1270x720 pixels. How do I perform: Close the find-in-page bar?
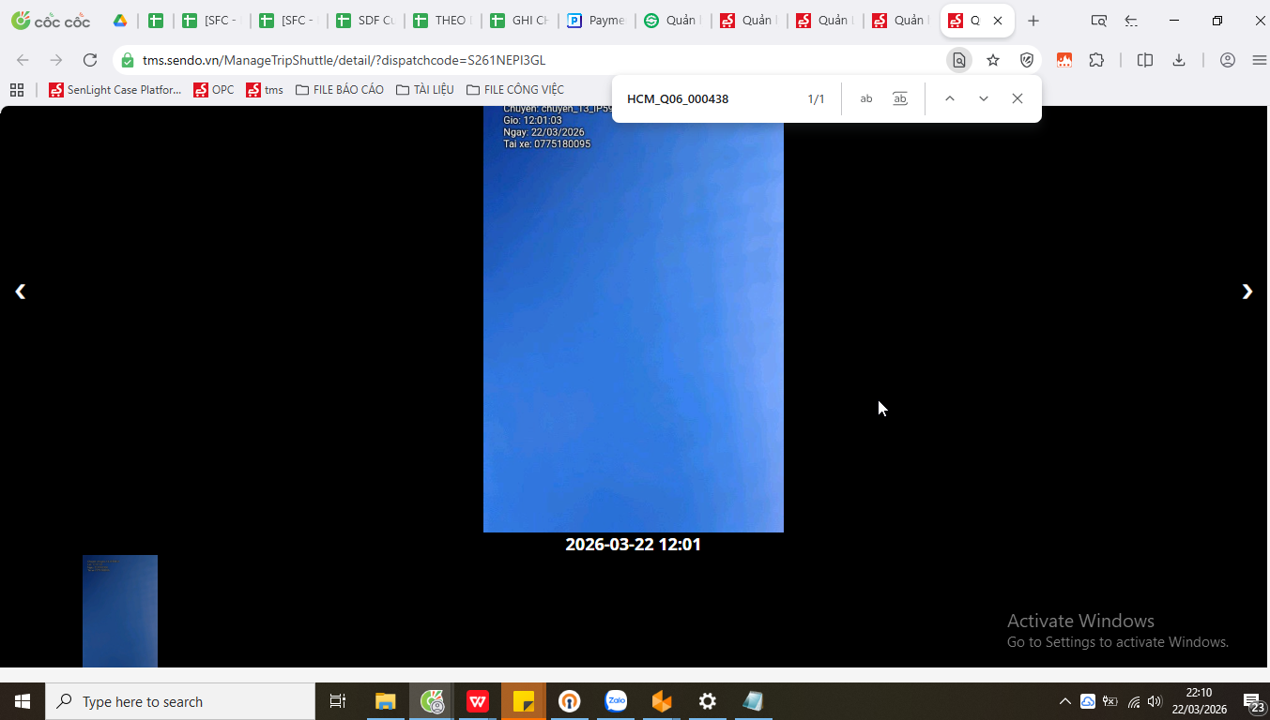tap(1017, 98)
